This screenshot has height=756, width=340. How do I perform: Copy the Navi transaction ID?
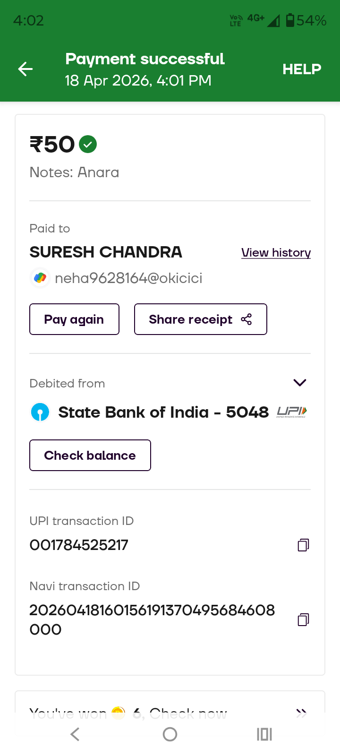303,619
